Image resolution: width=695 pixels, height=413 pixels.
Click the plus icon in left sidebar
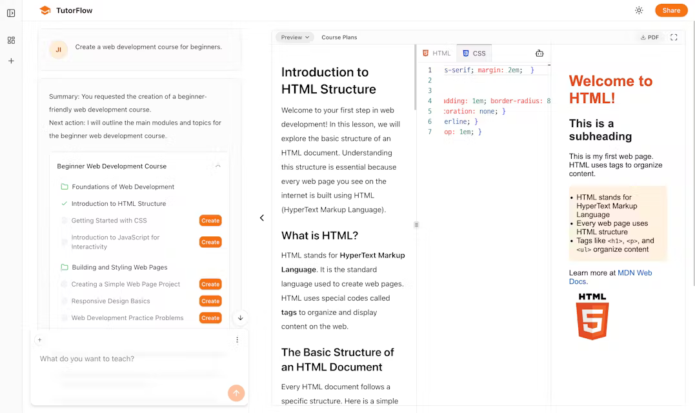(11, 61)
